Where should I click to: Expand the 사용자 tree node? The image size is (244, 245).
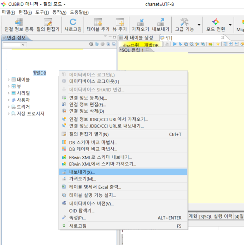[x=9, y=100]
